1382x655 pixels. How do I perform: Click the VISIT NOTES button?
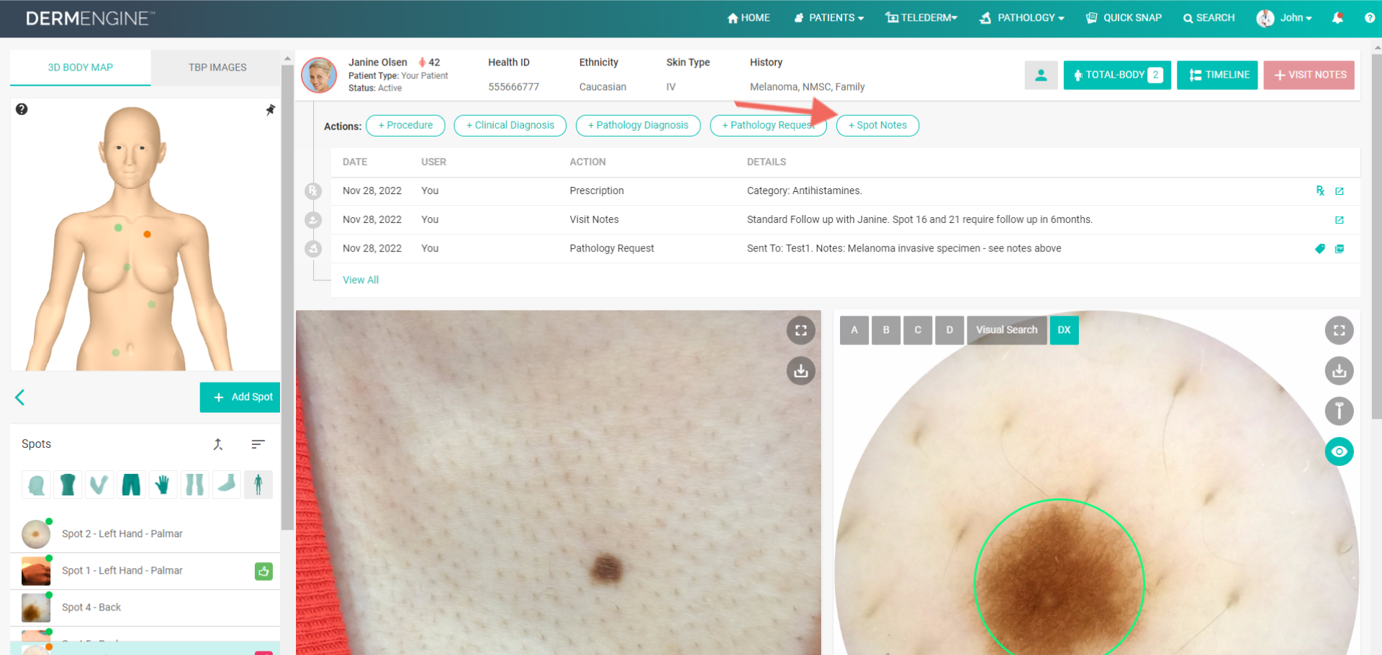click(x=1309, y=75)
